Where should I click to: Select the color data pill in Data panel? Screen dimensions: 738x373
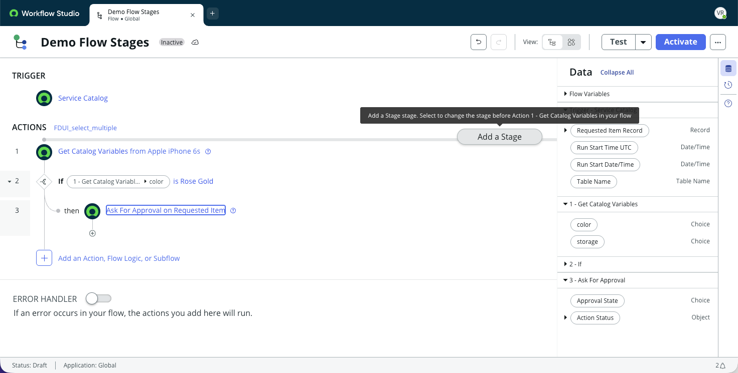click(x=584, y=225)
